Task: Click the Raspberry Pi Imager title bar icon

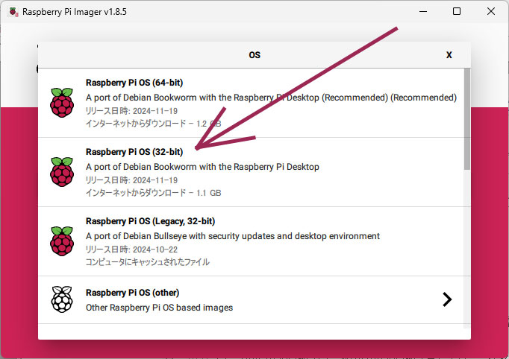Action: (x=13, y=12)
